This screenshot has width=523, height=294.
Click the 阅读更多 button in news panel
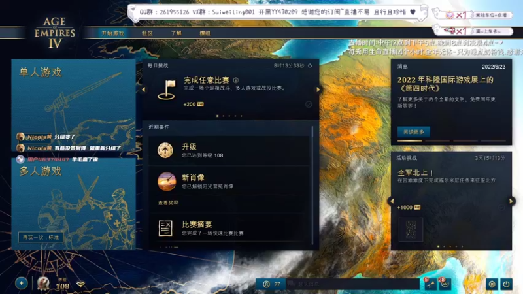tap(414, 132)
